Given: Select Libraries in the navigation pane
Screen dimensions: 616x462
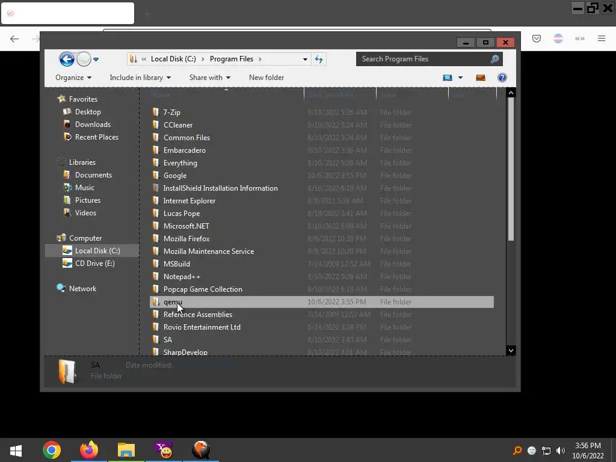Looking at the screenshot, I should click(82, 162).
